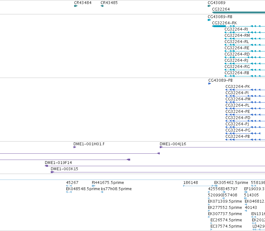Select transcript CG32264-RJ

[236, 60]
